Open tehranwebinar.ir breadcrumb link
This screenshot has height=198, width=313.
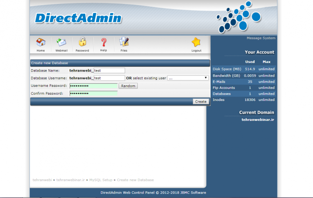[x=70, y=180]
